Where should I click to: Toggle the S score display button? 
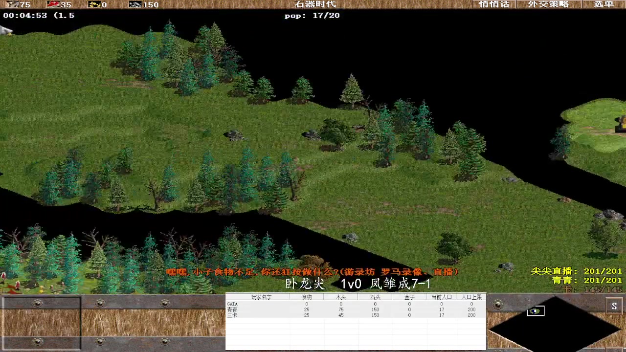(614, 306)
